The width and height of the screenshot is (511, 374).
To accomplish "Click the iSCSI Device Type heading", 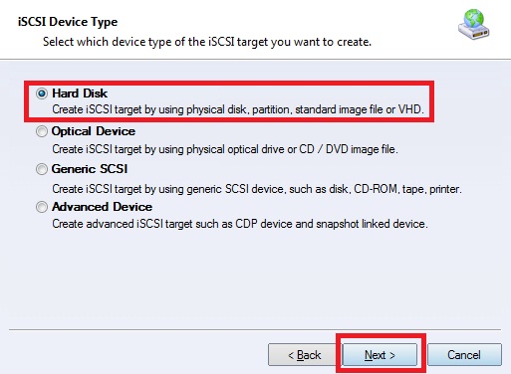I will pos(68,22).
